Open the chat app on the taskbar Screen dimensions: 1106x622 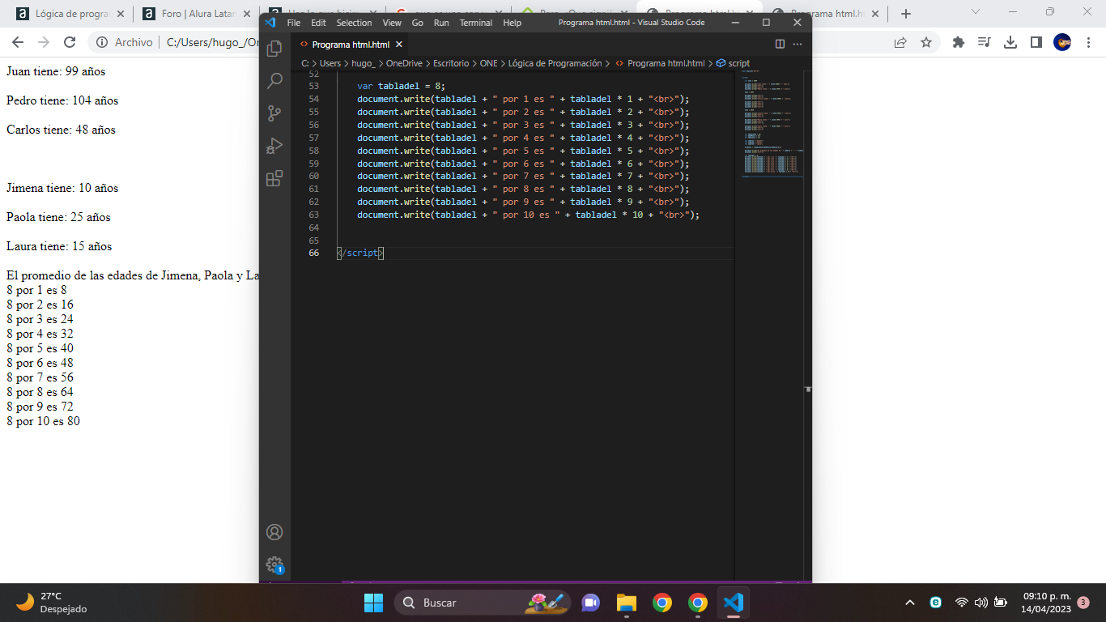click(x=591, y=603)
